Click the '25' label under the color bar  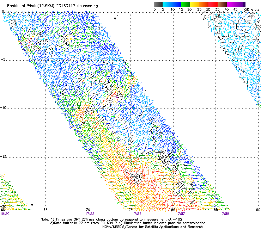pyautogui.click(x=199, y=10)
